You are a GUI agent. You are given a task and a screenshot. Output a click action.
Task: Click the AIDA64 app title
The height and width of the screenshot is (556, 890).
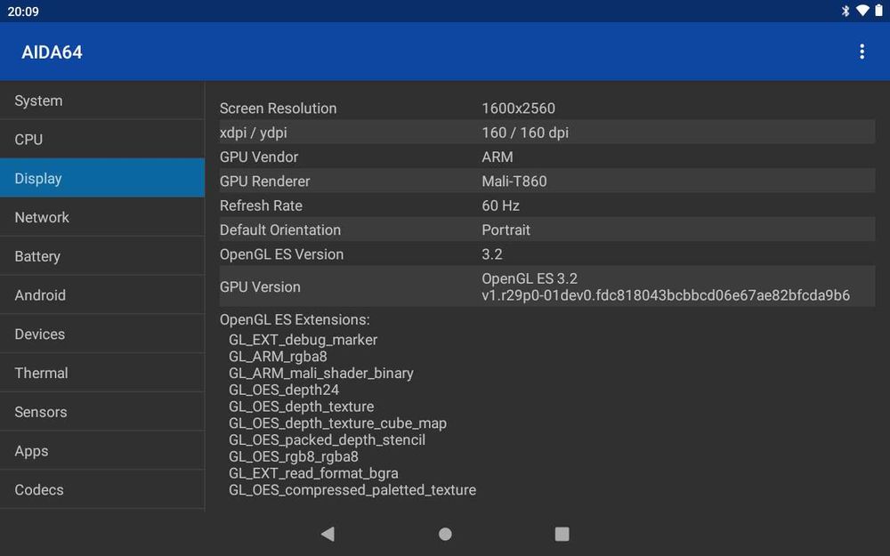(52, 52)
